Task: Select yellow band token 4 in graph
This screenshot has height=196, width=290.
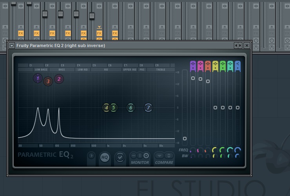Action: click(106, 107)
